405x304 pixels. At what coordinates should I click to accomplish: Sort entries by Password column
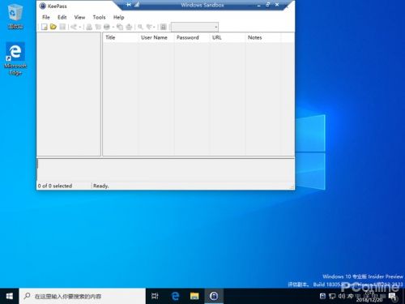pyautogui.click(x=192, y=37)
